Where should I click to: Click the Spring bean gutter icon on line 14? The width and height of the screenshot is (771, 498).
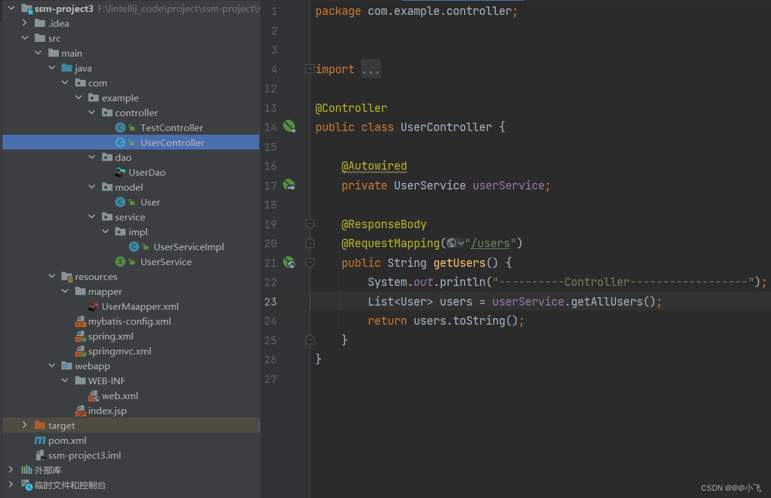pos(290,126)
